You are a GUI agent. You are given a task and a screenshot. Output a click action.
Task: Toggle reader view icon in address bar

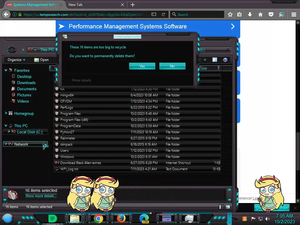154,14
